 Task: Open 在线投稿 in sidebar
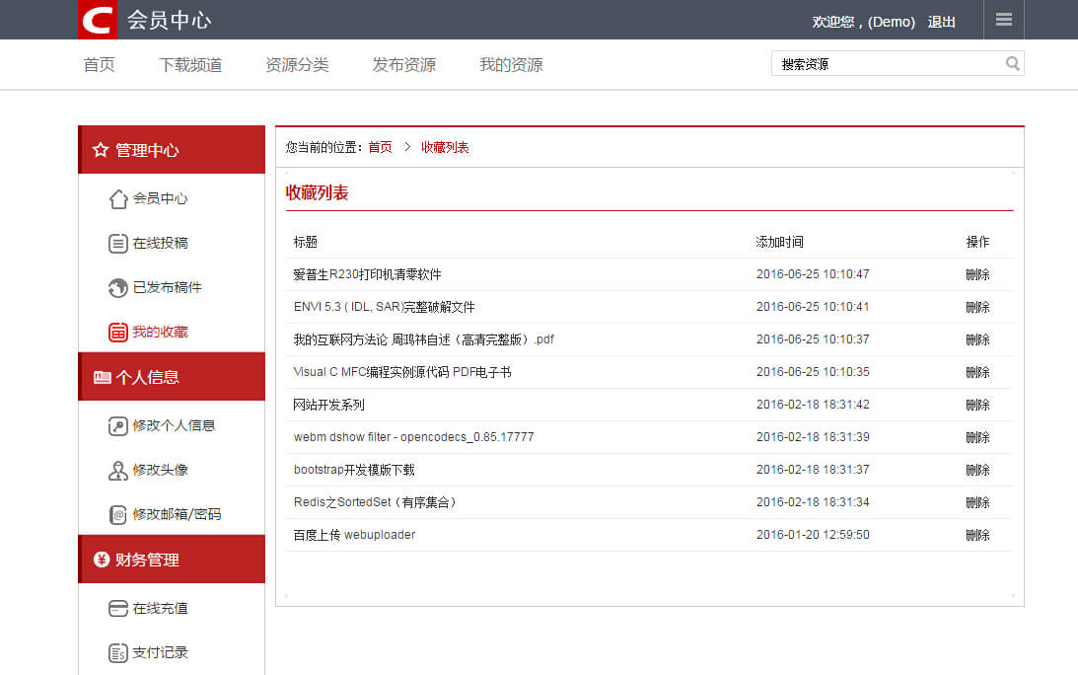pyautogui.click(x=160, y=244)
